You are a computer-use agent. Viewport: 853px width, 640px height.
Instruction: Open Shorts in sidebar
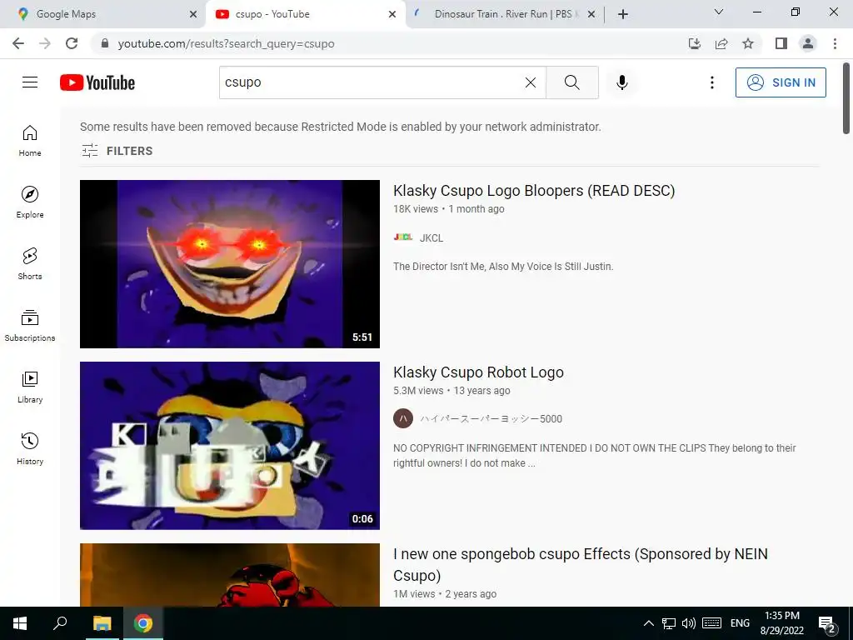(x=30, y=264)
